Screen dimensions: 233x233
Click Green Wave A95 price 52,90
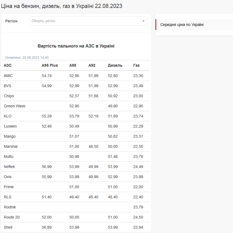(x=74, y=106)
